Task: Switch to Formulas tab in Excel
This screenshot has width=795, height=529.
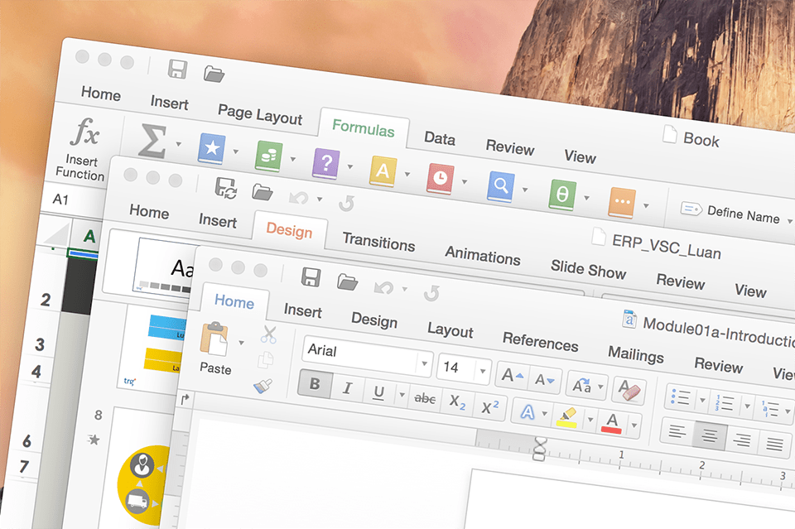Action: 363,127
